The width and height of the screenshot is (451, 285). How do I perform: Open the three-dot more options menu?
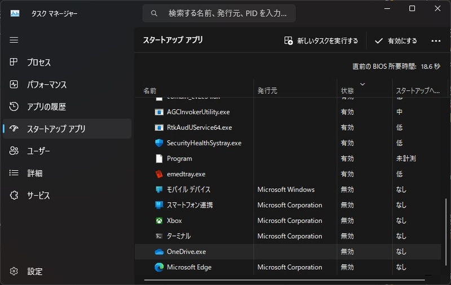click(436, 41)
